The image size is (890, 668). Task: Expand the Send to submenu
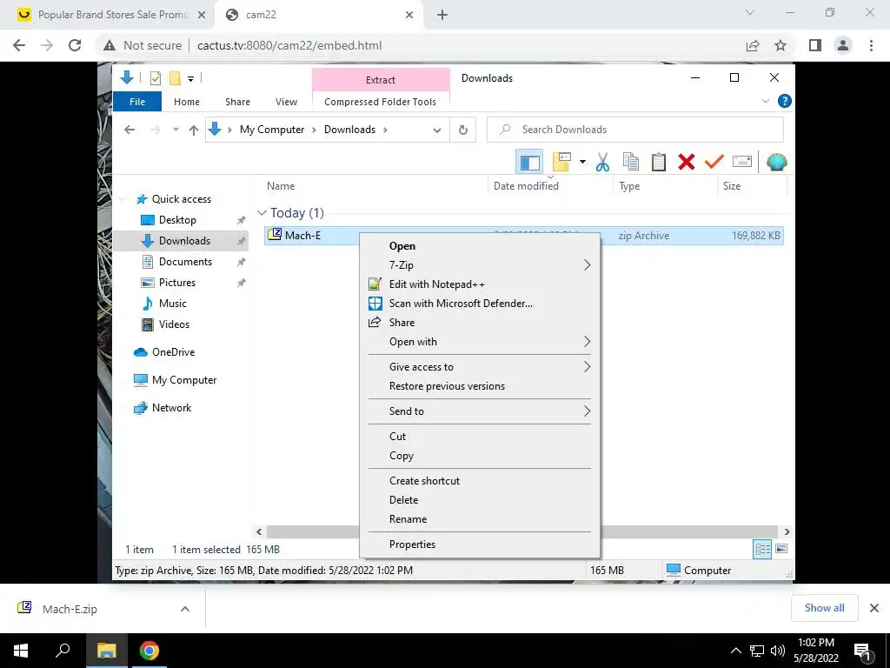coord(480,411)
